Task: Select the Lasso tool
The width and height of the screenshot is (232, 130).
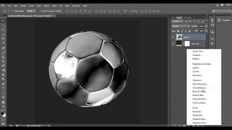Action: click(x=3, y=30)
